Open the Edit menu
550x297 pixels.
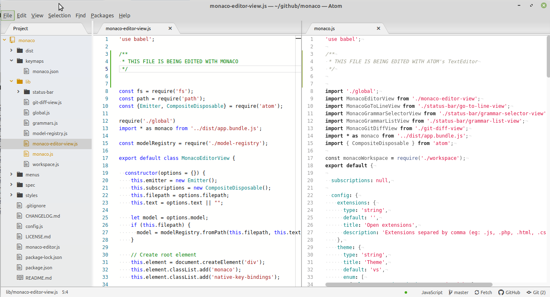21,15
